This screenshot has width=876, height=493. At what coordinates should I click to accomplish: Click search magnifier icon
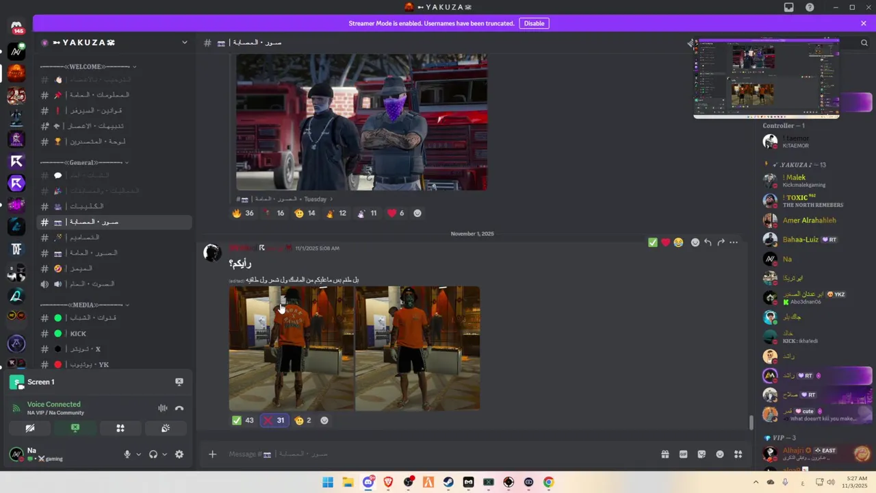pyautogui.click(x=864, y=42)
